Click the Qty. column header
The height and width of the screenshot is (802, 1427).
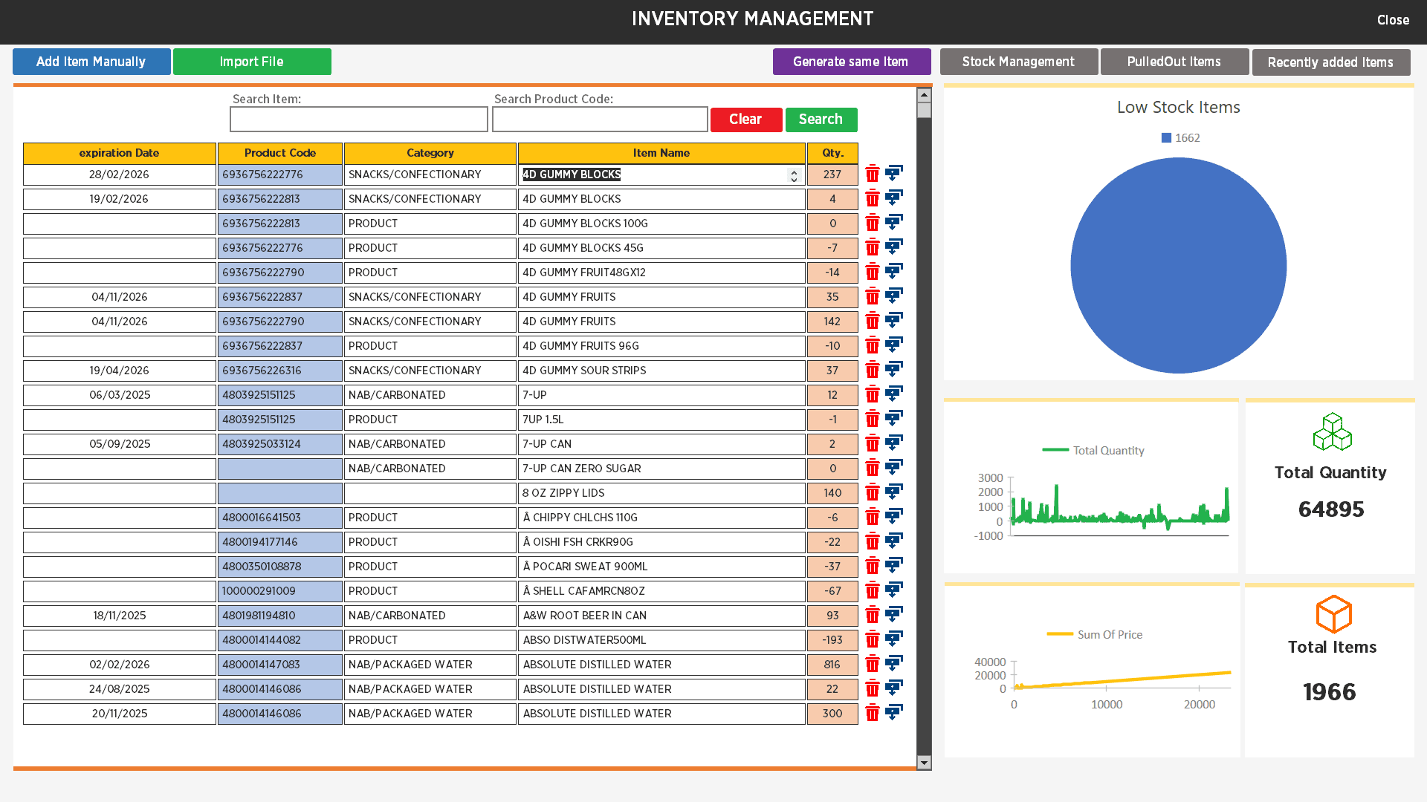(832, 153)
